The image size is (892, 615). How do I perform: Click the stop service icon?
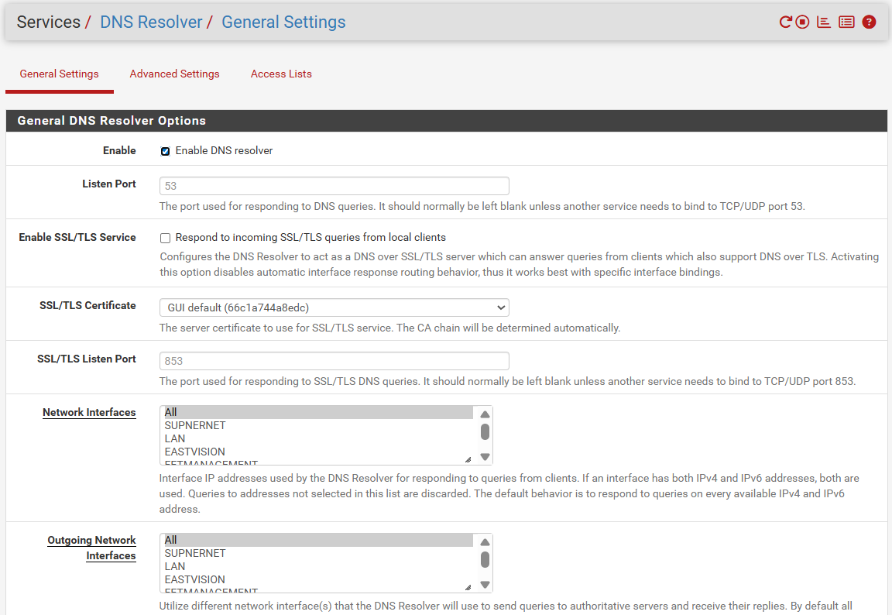click(803, 22)
